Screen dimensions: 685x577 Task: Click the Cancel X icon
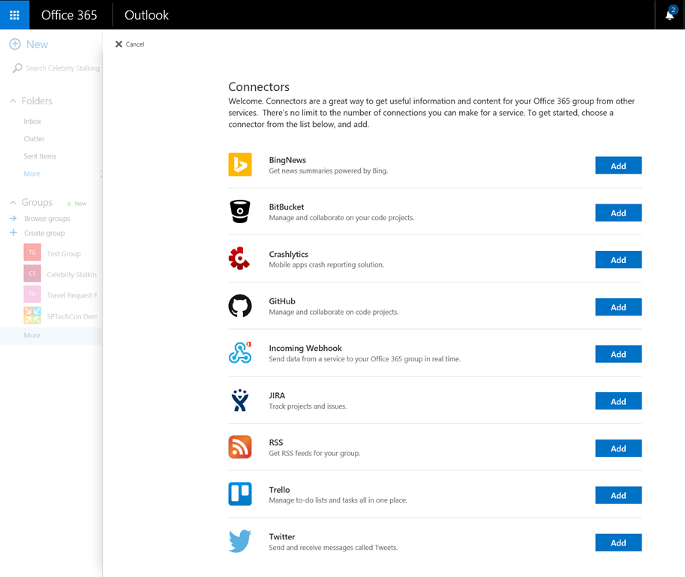[119, 44]
